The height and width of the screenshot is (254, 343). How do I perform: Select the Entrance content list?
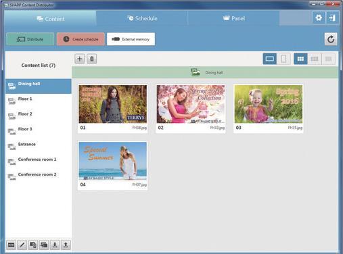tap(39, 146)
